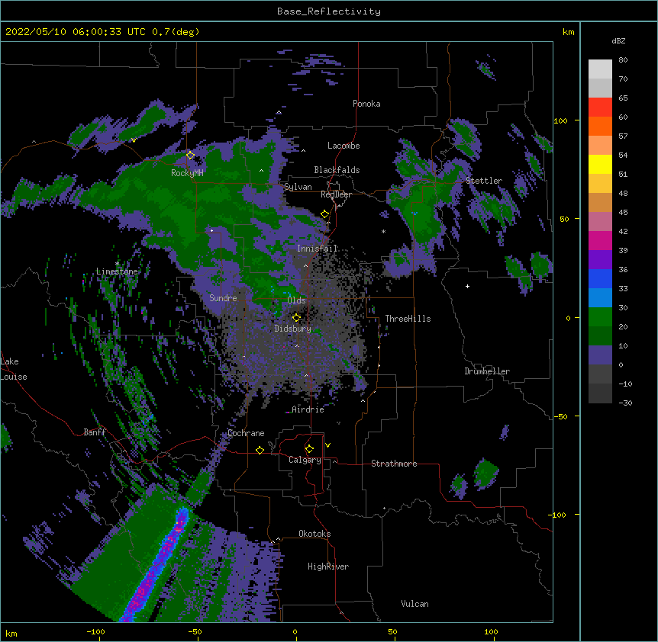Viewport: 658px width, 642px height.
Task: Select the RedDeer label
Action: [x=336, y=194]
